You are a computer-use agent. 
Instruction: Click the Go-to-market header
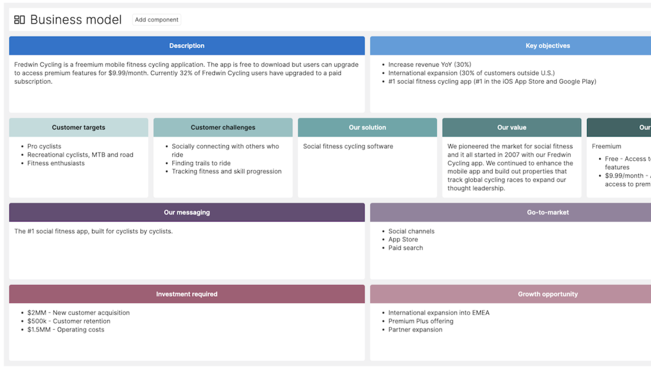pyautogui.click(x=510, y=212)
